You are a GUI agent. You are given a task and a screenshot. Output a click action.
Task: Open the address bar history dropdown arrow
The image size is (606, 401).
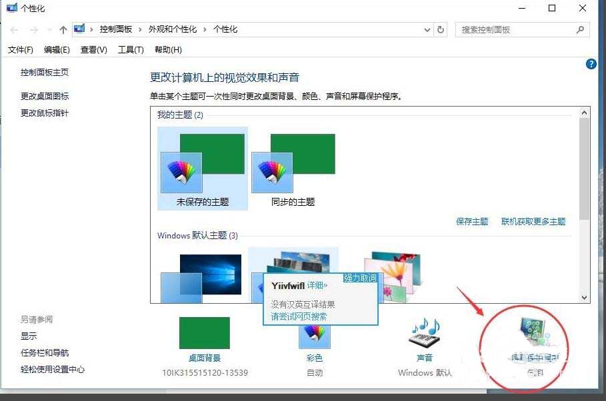coord(428,29)
